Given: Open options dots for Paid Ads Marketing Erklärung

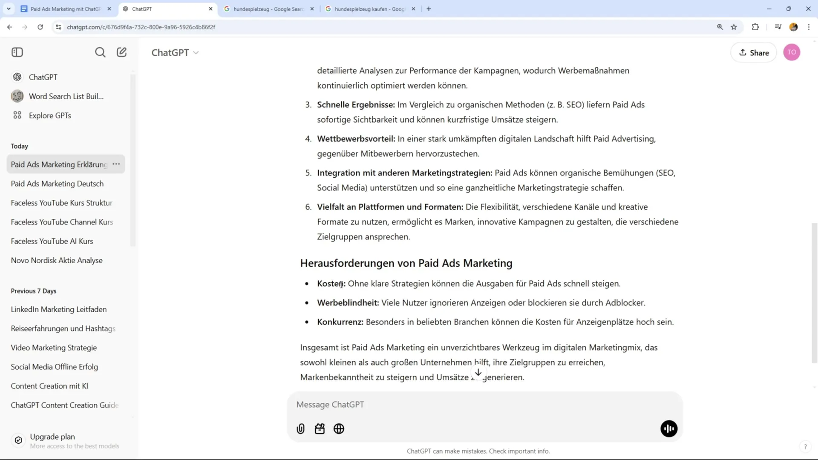Looking at the screenshot, I should tap(116, 164).
